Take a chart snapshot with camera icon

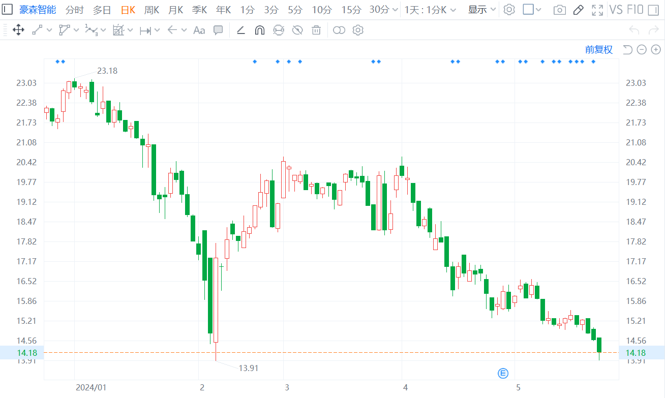coord(560,10)
